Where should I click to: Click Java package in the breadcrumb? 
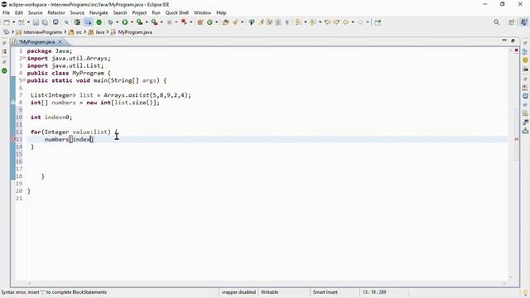point(99,32)
